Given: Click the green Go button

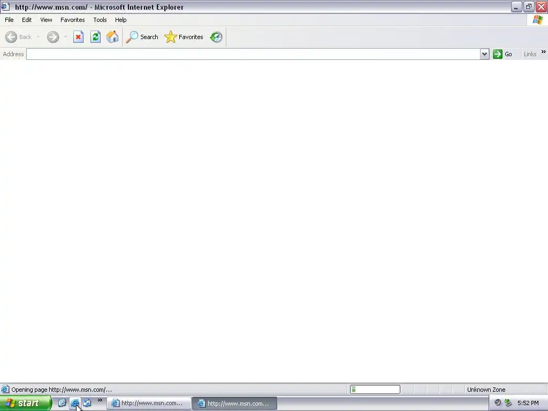Looking at the screenshot, I should pos(503,54).
